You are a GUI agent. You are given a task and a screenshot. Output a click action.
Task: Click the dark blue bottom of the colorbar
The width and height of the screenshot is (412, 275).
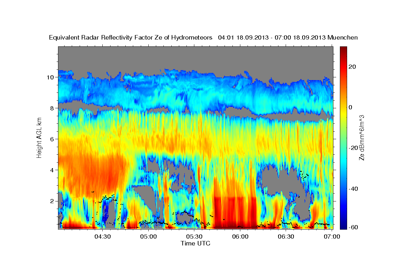(343, 226)
